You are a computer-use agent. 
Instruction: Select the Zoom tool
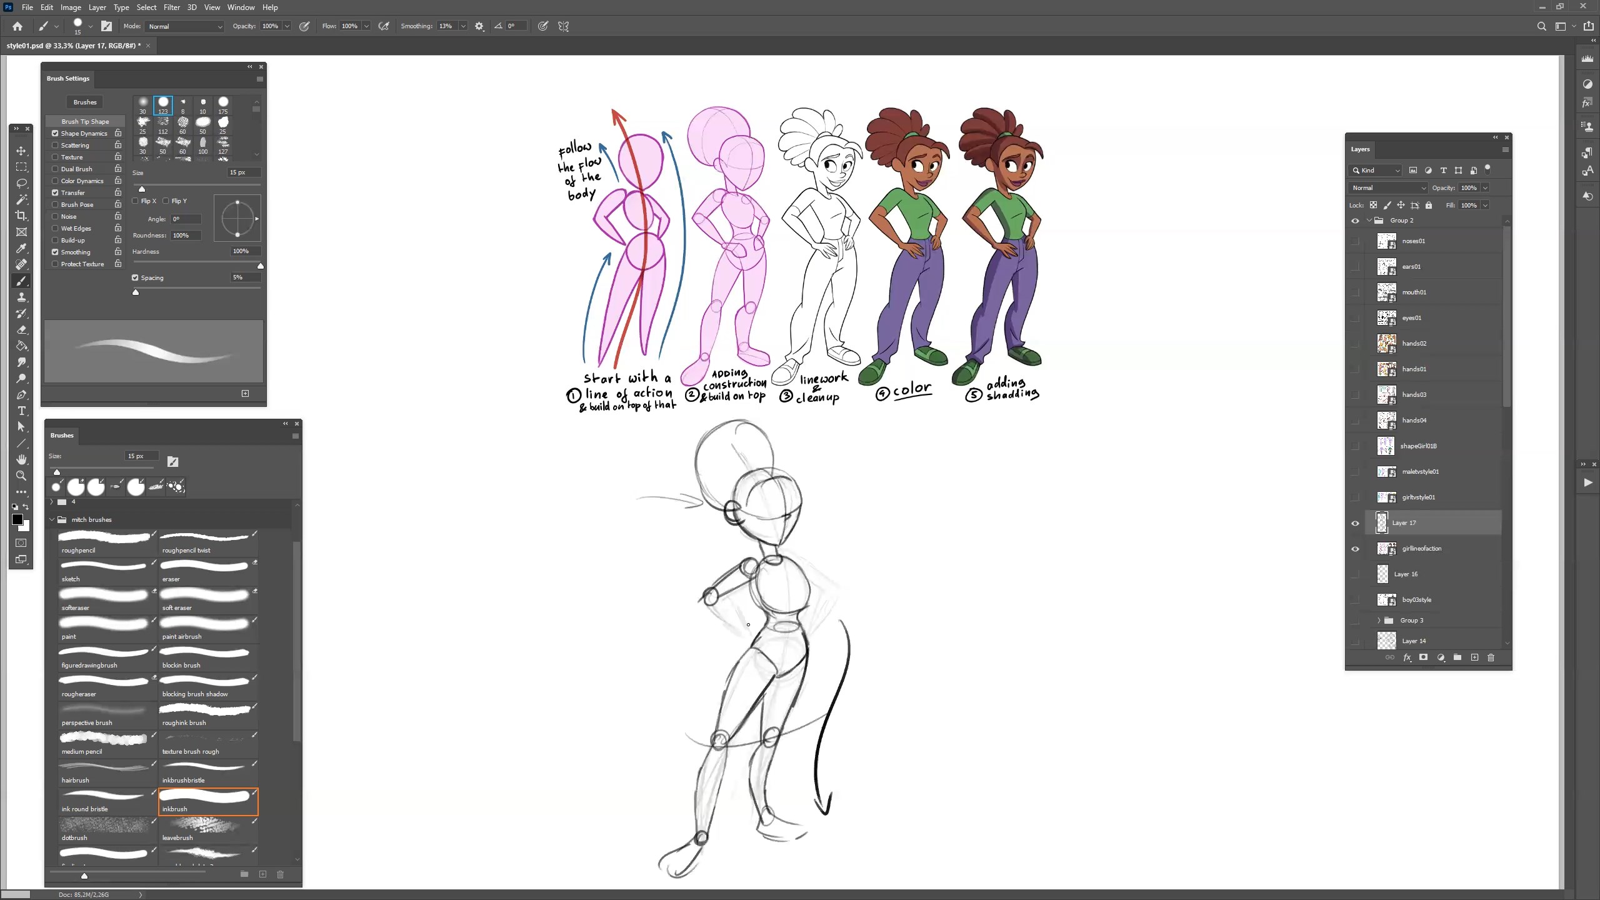coord(21,476)
